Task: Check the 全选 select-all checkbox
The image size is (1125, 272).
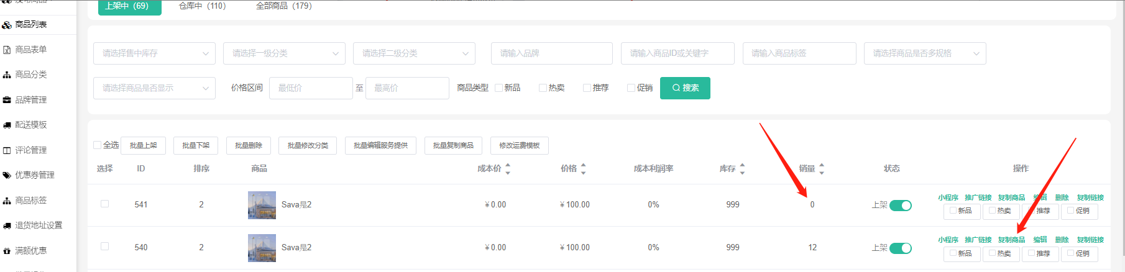Action: coord(98,145)
